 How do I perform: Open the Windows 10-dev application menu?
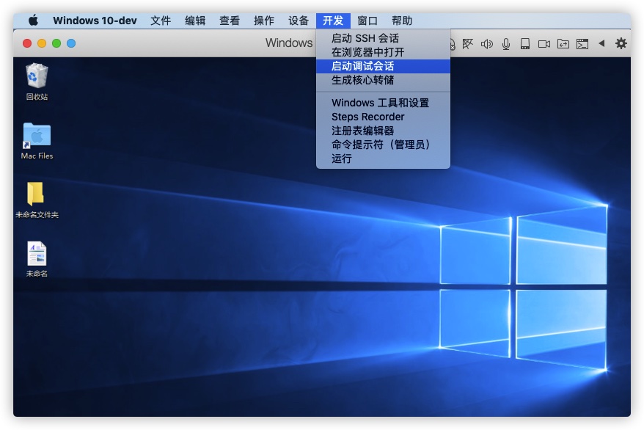click(95, 21)
